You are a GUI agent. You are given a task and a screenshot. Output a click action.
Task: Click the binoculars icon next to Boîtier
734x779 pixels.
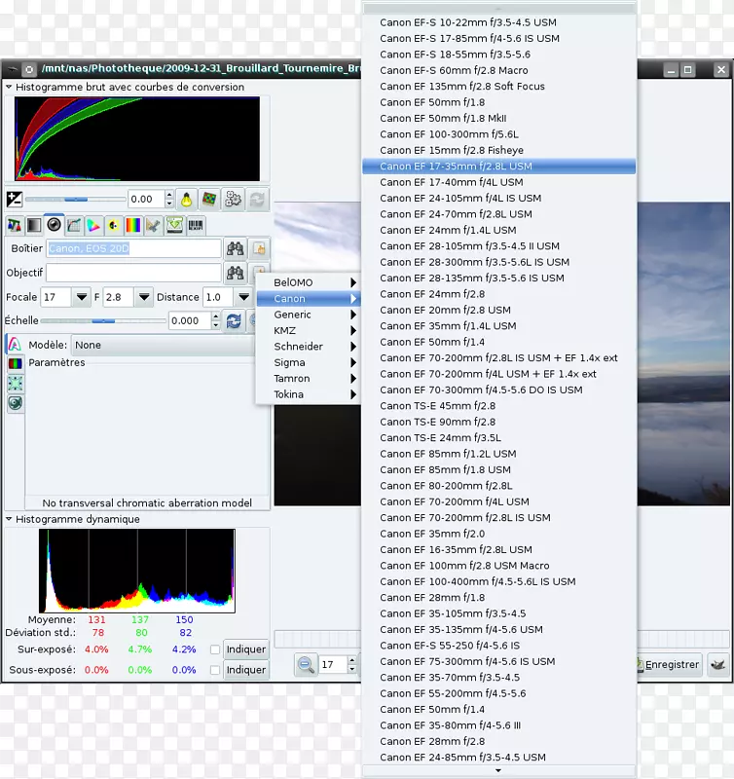click(x=235, y=248)
